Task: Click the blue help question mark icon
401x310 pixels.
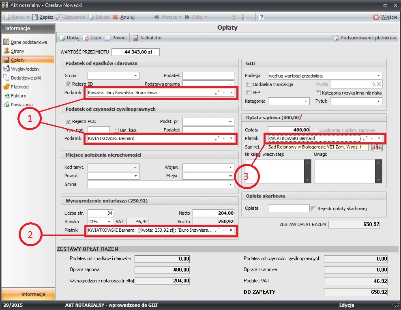Action: click(x=262, y=17)
